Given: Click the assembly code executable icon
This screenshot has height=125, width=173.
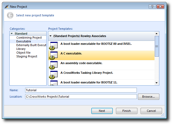Looking at the screenshot, I should click(x=54, y=65).
